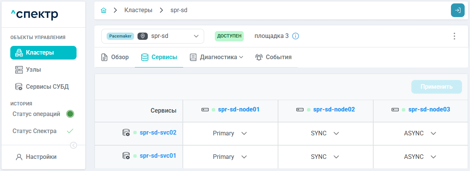The width and height of the screenshot is (470, 171).
Task: Click the Настройки user icon
Action: [19, 157]
